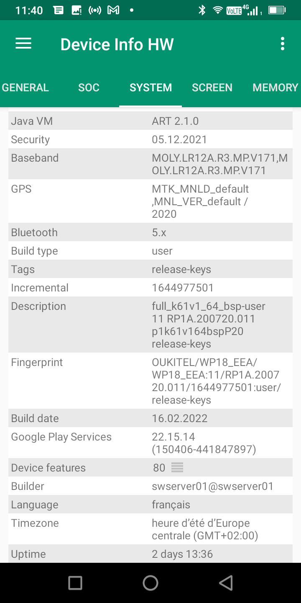Switch to the GENERAL tab
The image size is (301, 603).
26,88
